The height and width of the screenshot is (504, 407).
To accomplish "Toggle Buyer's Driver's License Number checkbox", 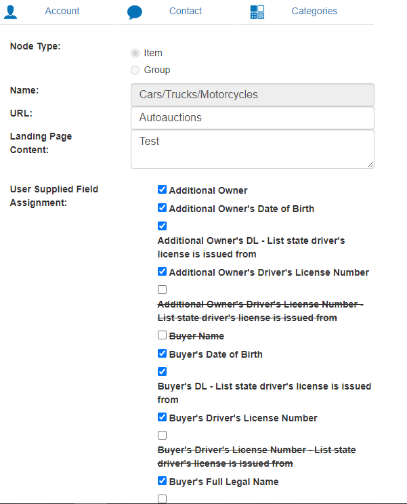I will click(162, 418).
